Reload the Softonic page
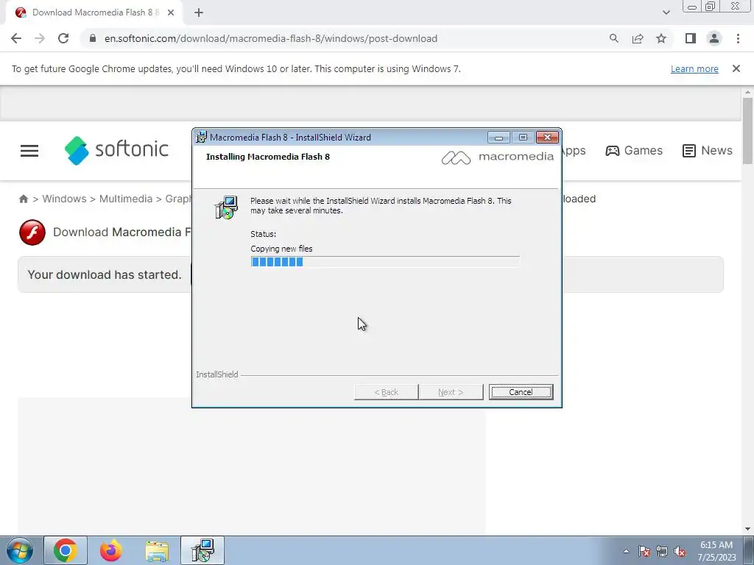 (x=63, y=38)
